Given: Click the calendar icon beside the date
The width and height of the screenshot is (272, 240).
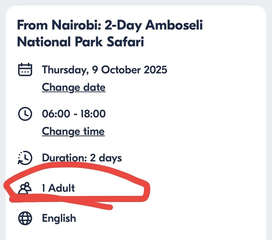Looking at the screenshot, I should coord(25,70).
